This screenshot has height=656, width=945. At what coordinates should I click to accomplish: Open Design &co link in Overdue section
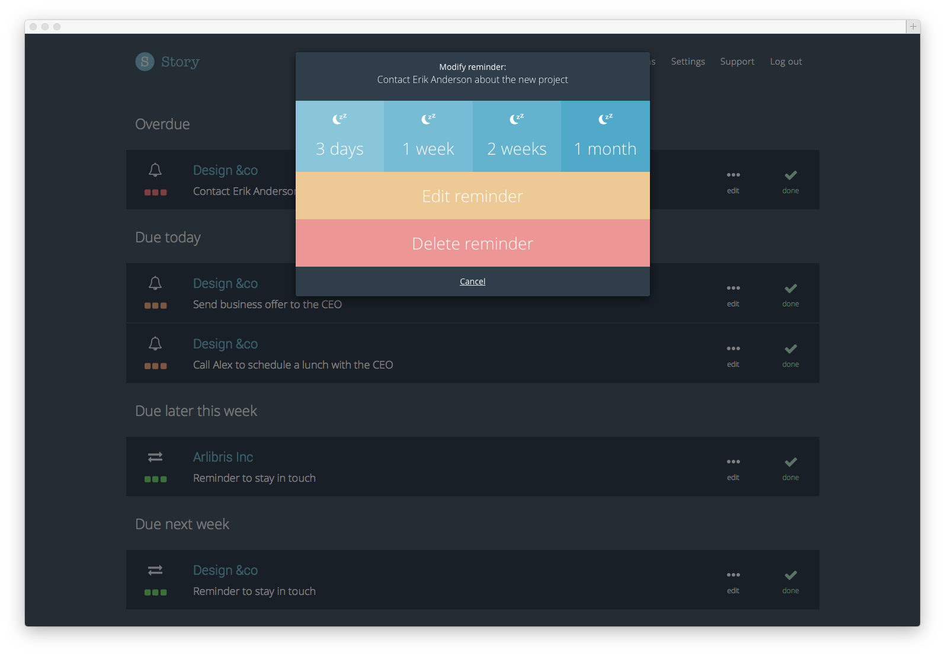(225, 171)
